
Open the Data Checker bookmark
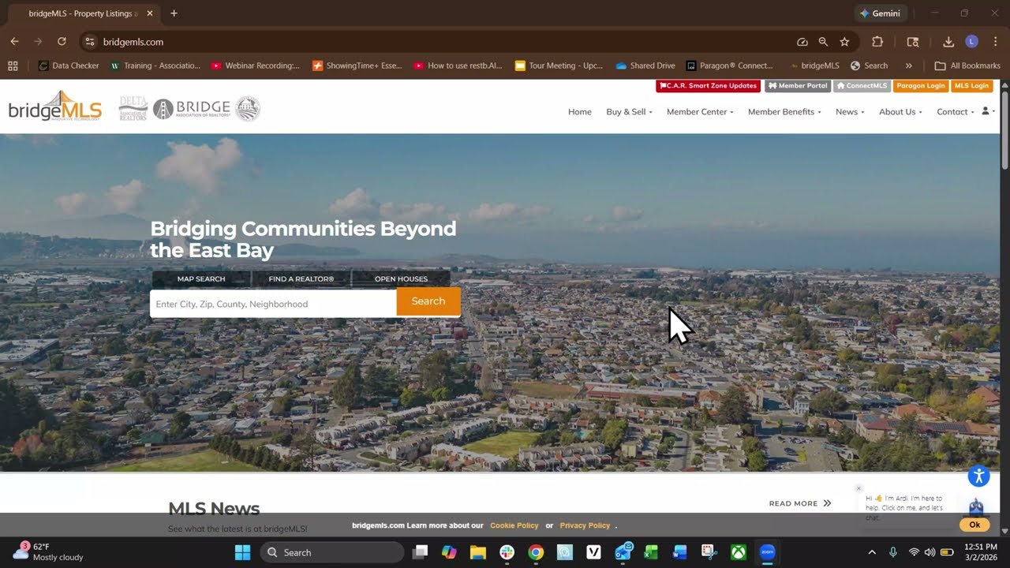tap(69, 65)
